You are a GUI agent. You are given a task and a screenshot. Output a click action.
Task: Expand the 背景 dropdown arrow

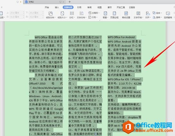click(108, 17)
